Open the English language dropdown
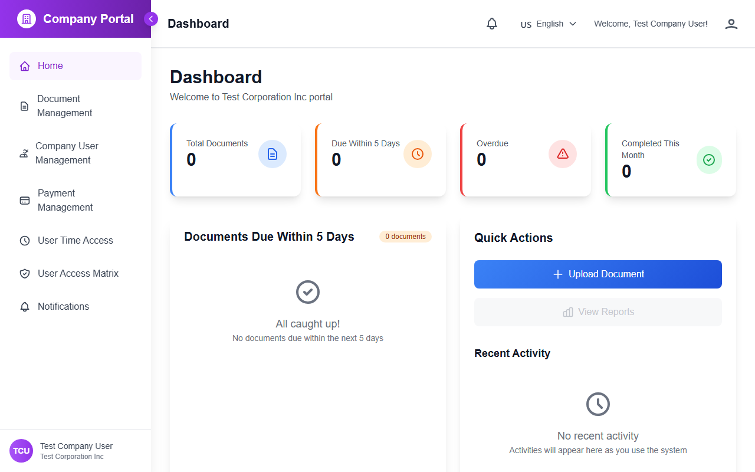The height and width of the screenshot is (472, 755). [x=548, y=24]
